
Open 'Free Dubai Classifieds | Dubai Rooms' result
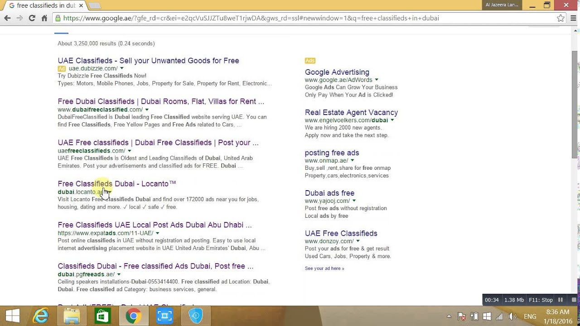(161, 101)
